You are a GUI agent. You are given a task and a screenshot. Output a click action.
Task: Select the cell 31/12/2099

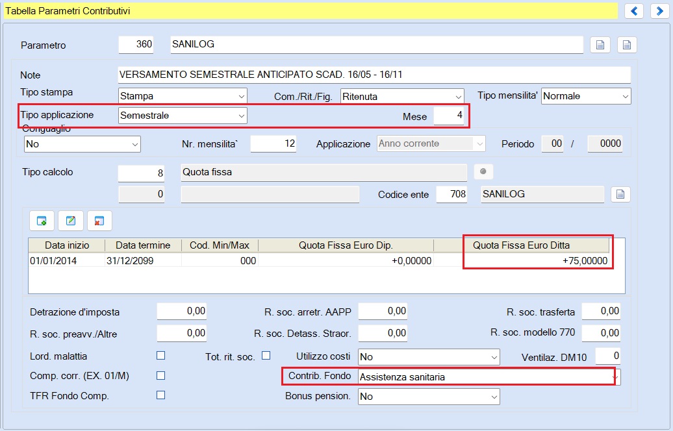tap(143, 261)
